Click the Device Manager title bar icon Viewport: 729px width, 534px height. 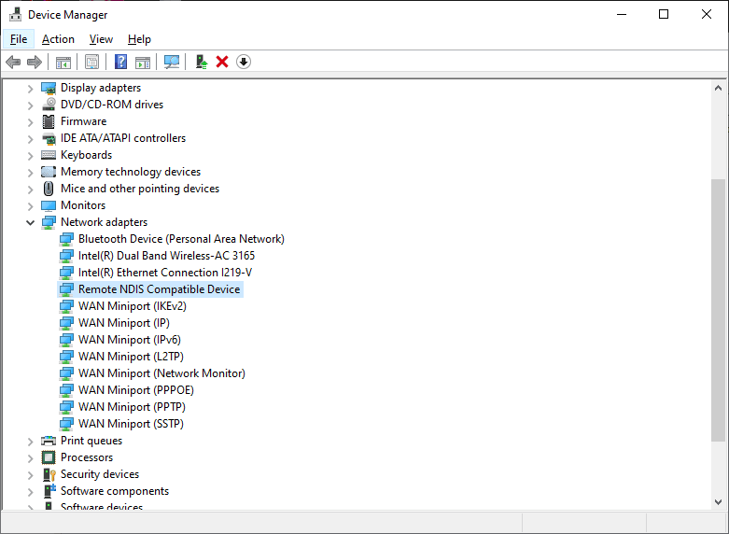pos(15,14)
